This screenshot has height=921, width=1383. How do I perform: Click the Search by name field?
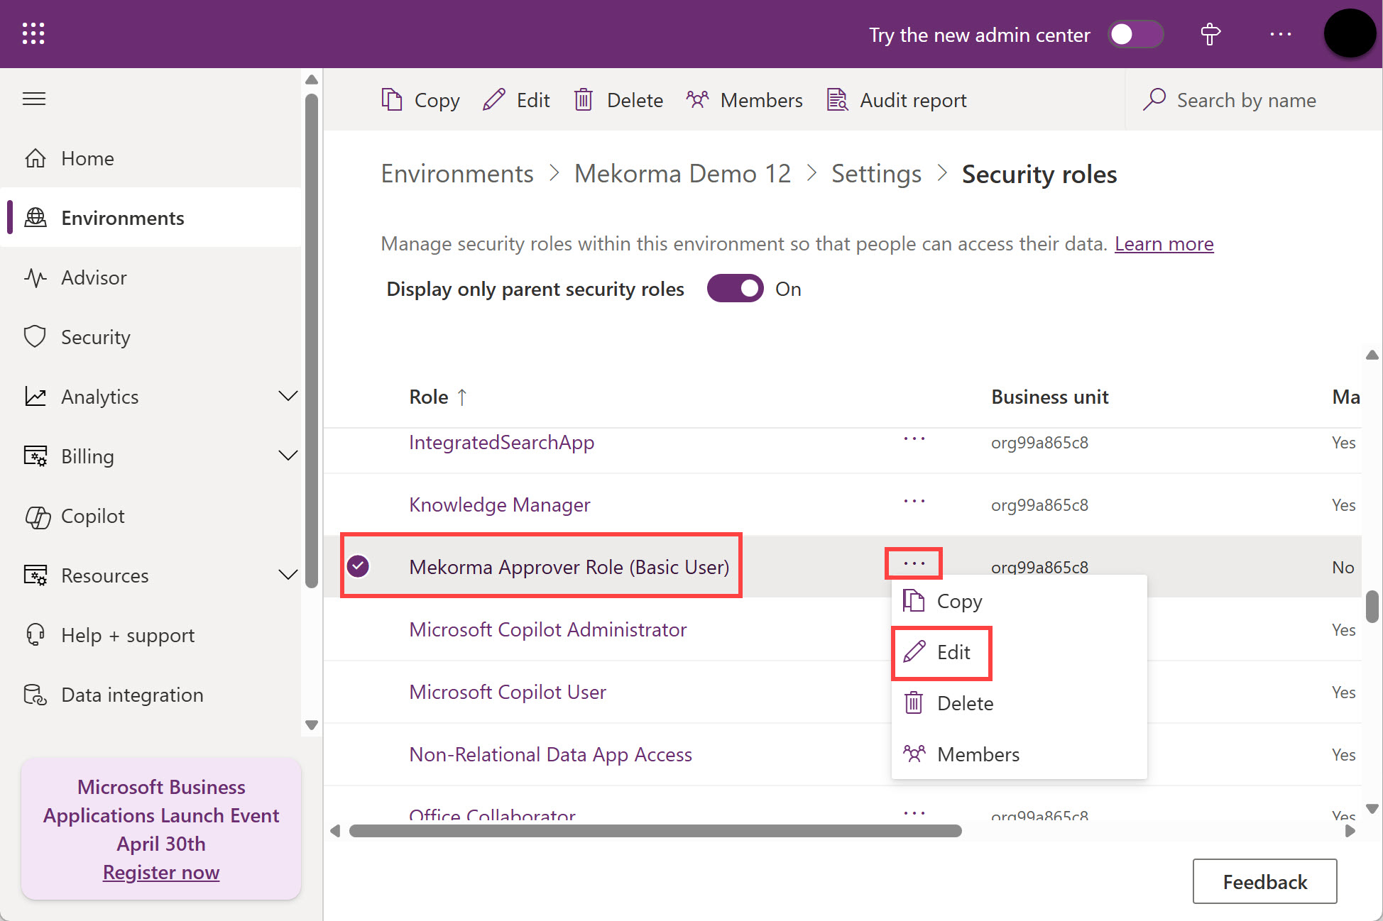click(1246, 100)
